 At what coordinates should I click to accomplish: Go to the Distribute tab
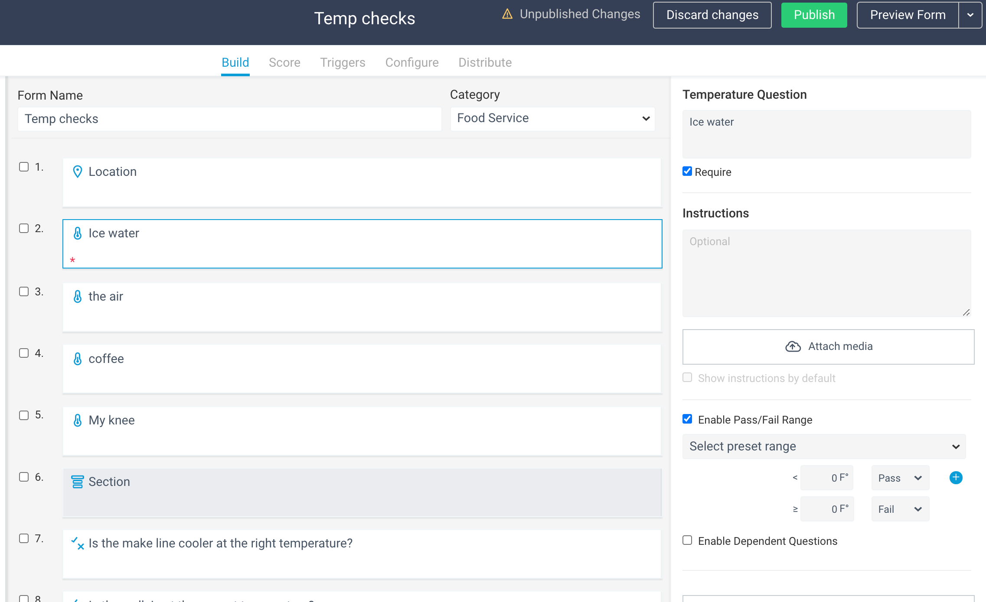[485, 63]
